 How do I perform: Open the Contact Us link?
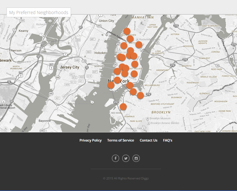[x=148, y=140]
